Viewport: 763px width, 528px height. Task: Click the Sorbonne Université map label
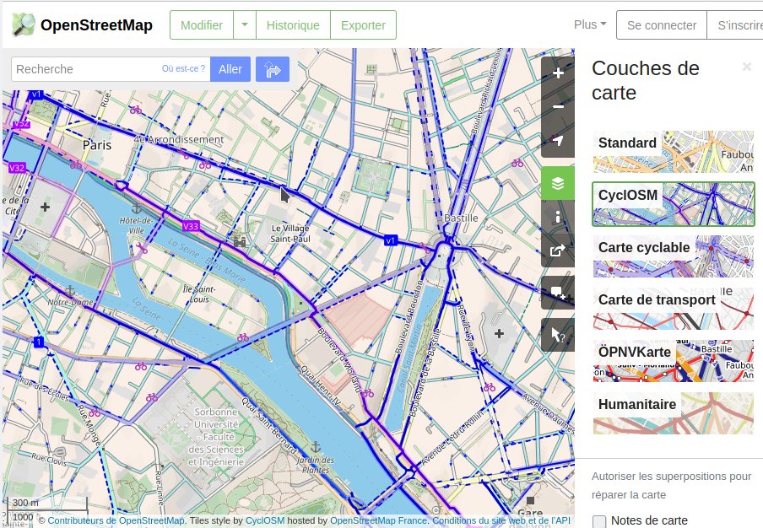coord(216,437)
